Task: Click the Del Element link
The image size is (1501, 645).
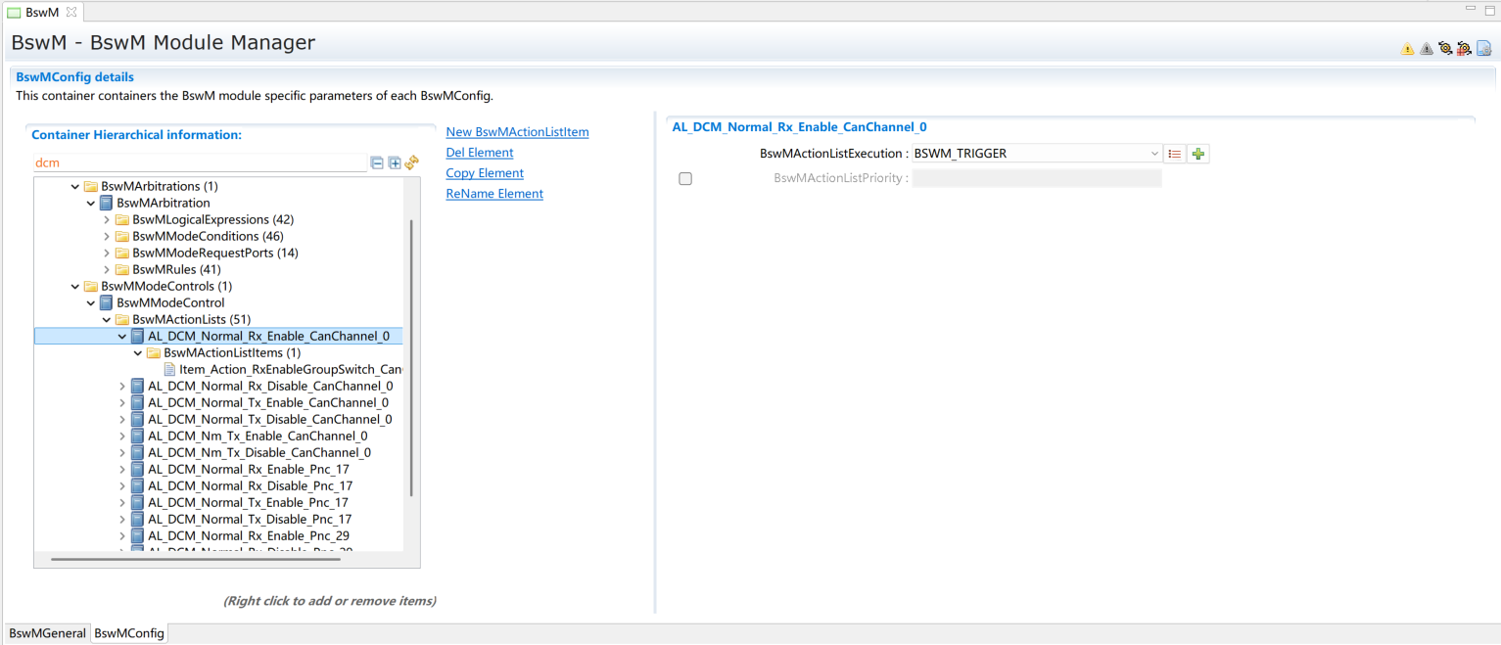Action: coord(480,153)
